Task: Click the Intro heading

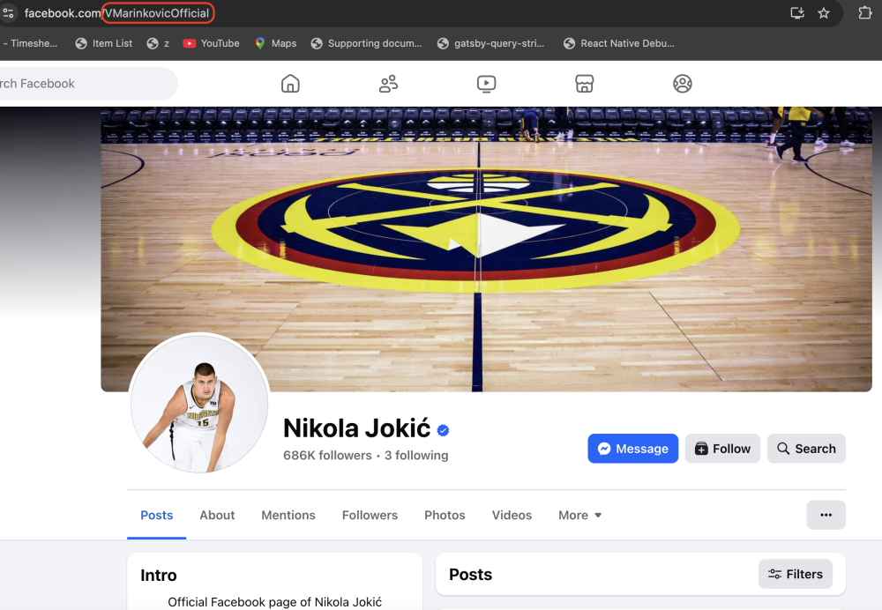Action: pos(159,575)
